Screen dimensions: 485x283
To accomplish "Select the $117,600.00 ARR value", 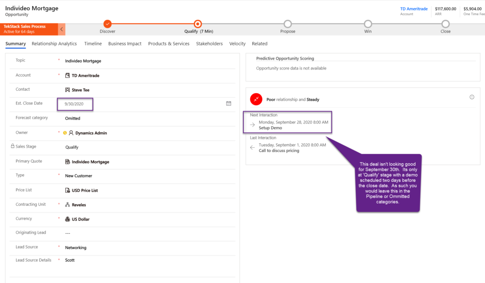I will pos(445,9).
